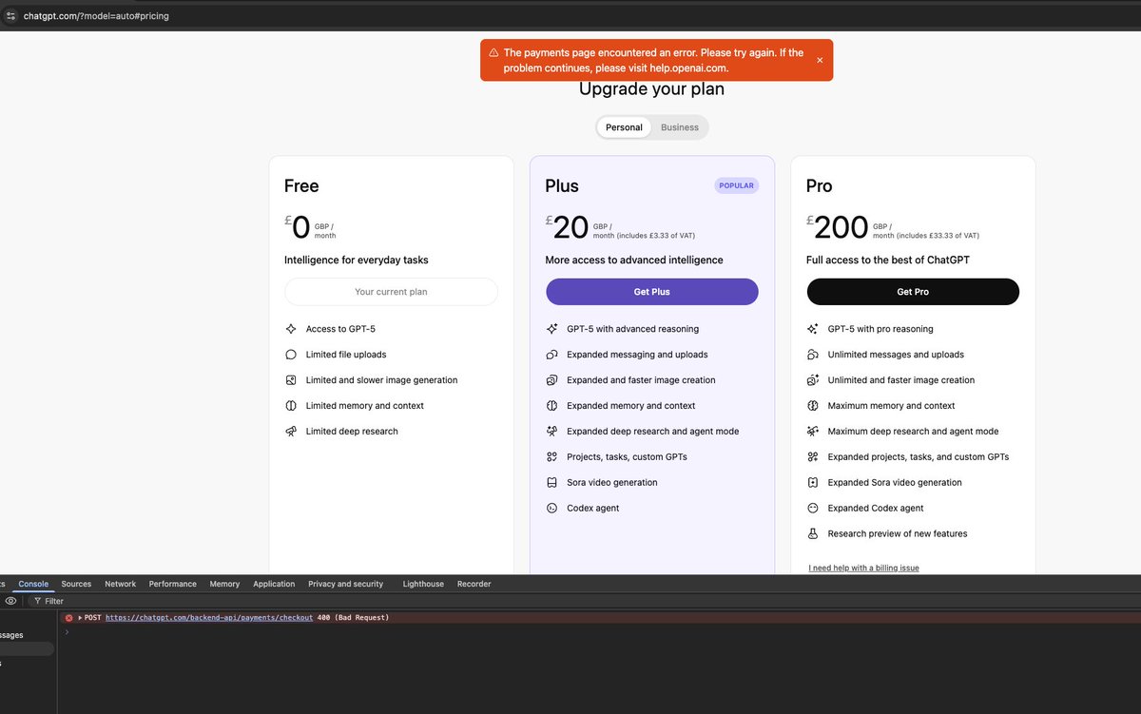The height and width of the screenshot is (714, 1141).
Task: Switch to the Console tab in DevTools
Action: click(33, 584)
